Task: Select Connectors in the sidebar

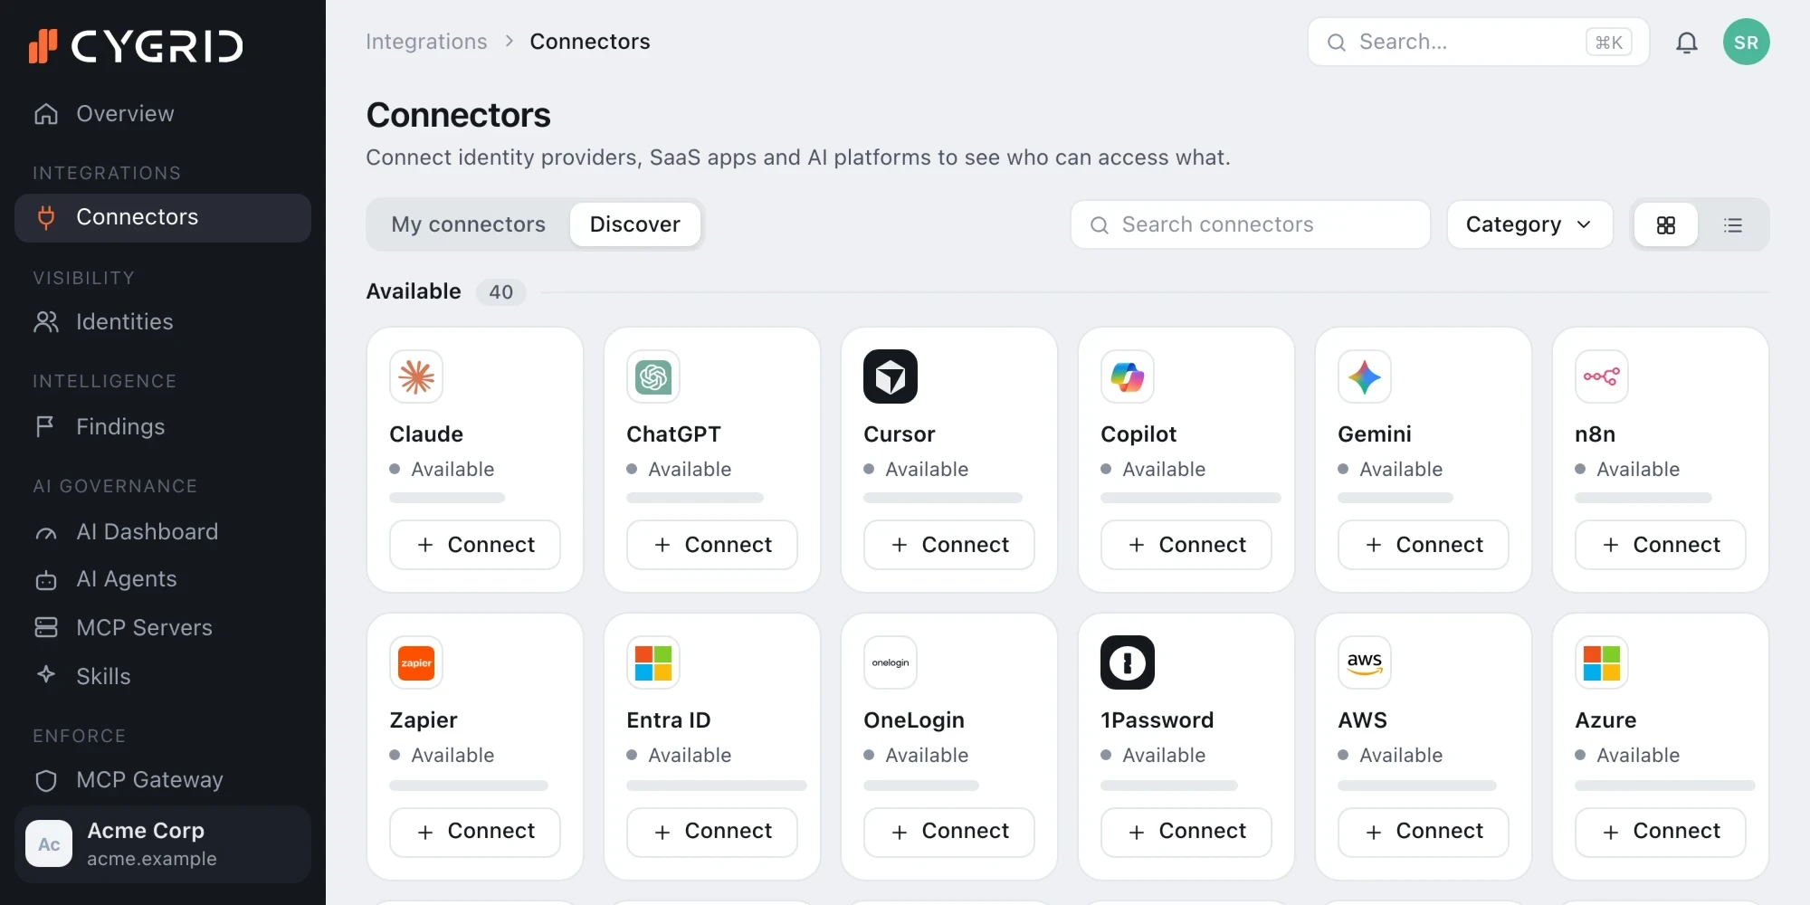Action: pyautogui.click(x=163, y=217)
